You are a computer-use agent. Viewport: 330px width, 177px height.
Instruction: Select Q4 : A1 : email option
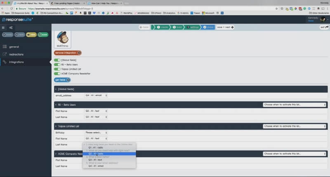[109, 166]
